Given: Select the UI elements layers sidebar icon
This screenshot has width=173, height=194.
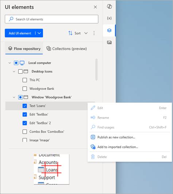Looking at the screenshot, I should click(109, 30).
